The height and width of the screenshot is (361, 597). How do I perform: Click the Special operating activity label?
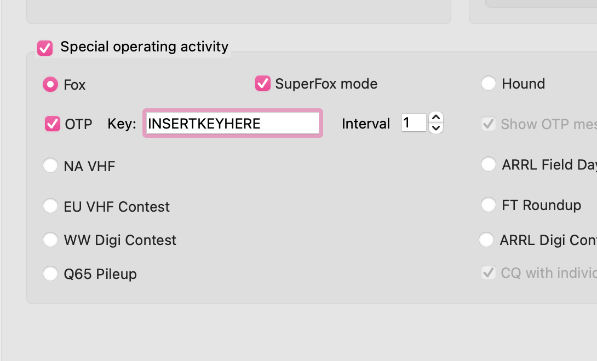point(144,47)
